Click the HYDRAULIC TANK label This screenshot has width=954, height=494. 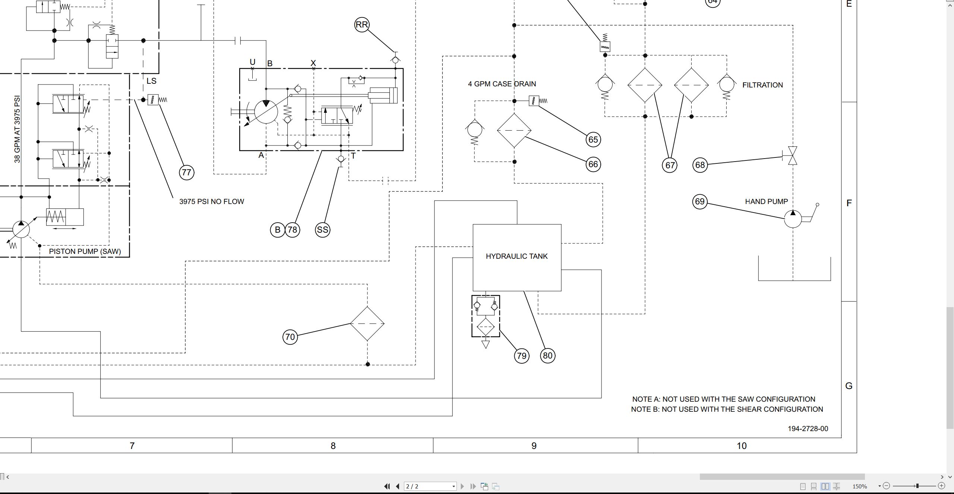517,256
